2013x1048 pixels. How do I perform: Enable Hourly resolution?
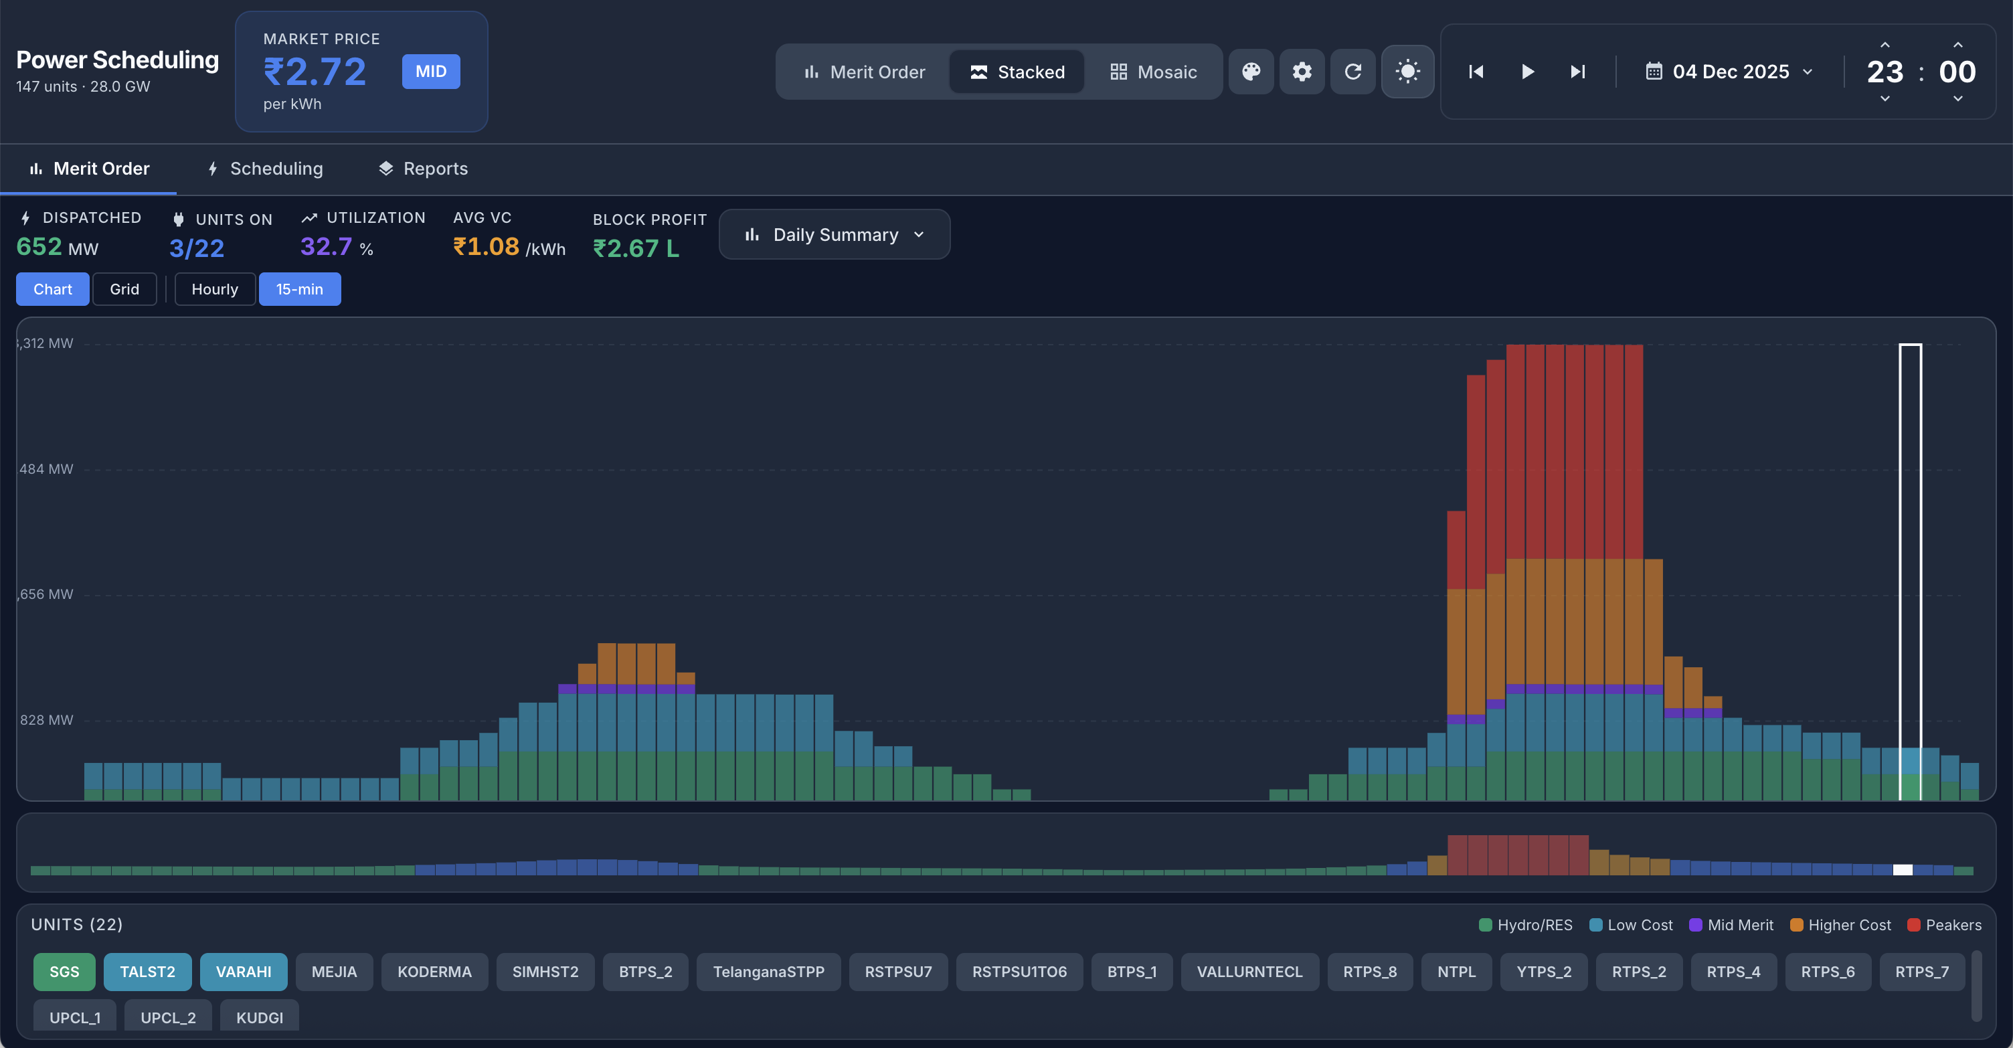pyautogui.click(x=214, y=288)
